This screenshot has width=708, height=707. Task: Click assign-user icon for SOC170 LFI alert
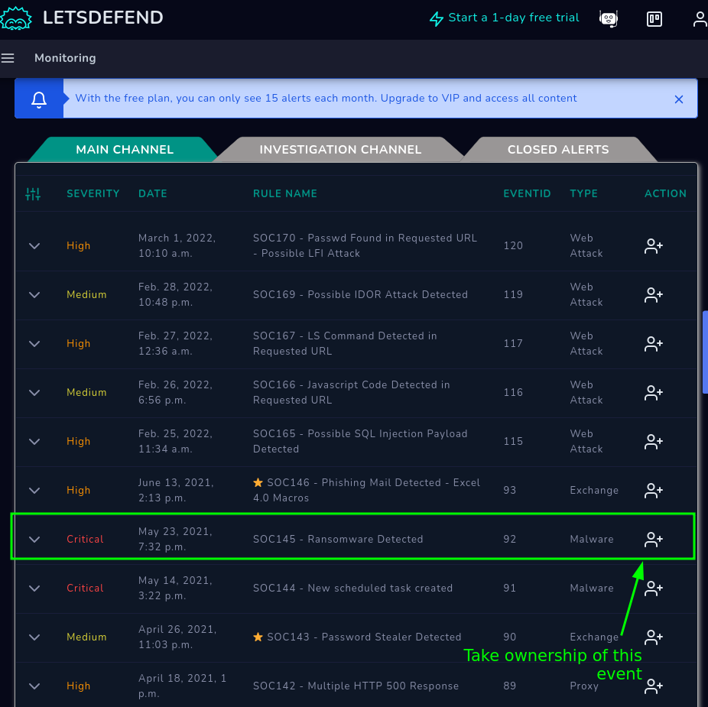click(653, 246)
